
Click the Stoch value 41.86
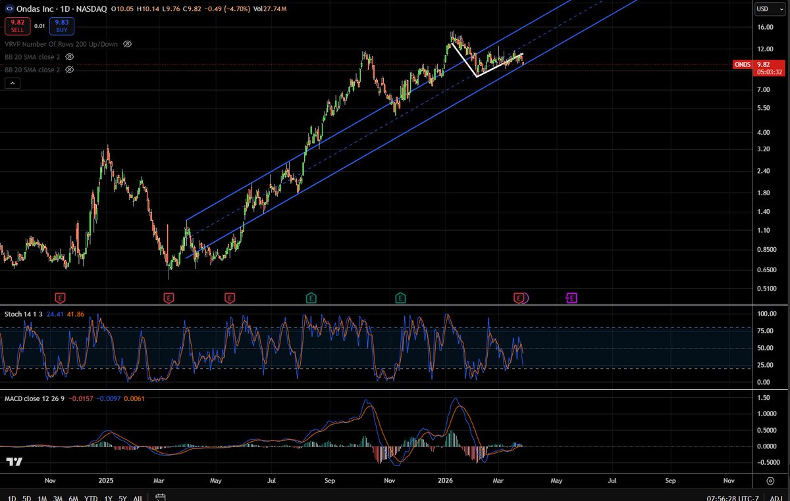(76, 314)
